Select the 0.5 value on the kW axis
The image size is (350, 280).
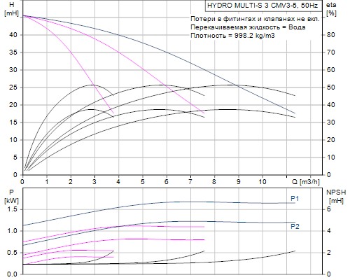pyautogui.click(x=13, y=253)
